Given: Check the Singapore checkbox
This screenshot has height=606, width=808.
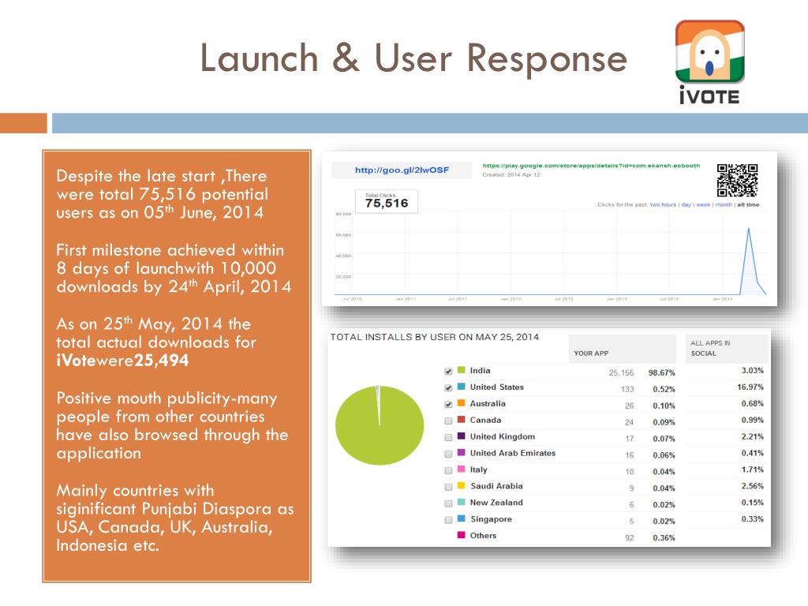Looking at the screenshot, I should 448,520.
